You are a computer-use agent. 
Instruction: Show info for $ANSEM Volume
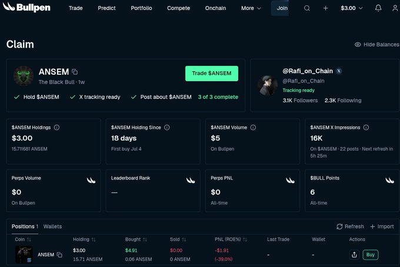coord(253,127)
